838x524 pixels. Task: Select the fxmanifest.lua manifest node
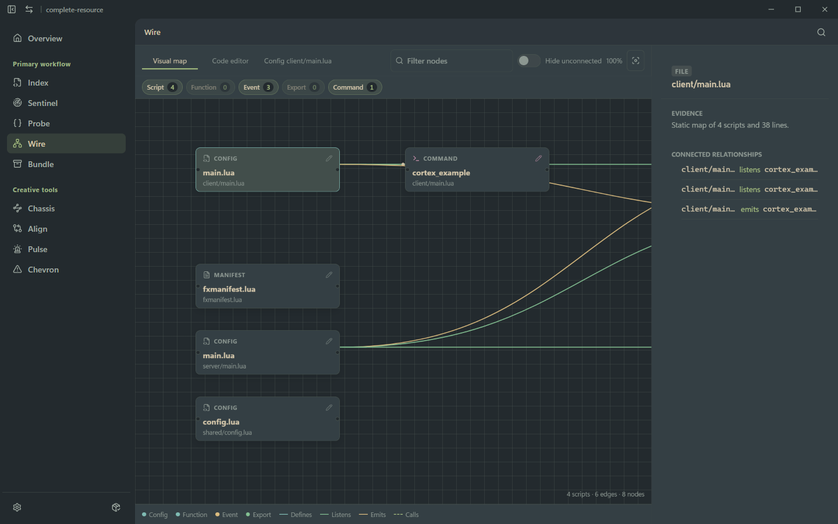[268, 286]
